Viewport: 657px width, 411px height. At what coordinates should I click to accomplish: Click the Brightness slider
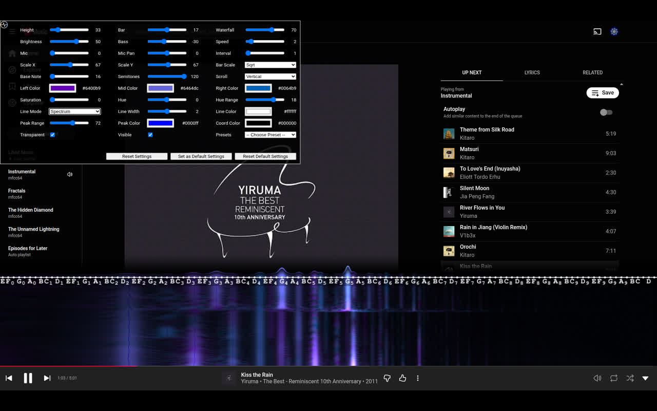point(69,42)
